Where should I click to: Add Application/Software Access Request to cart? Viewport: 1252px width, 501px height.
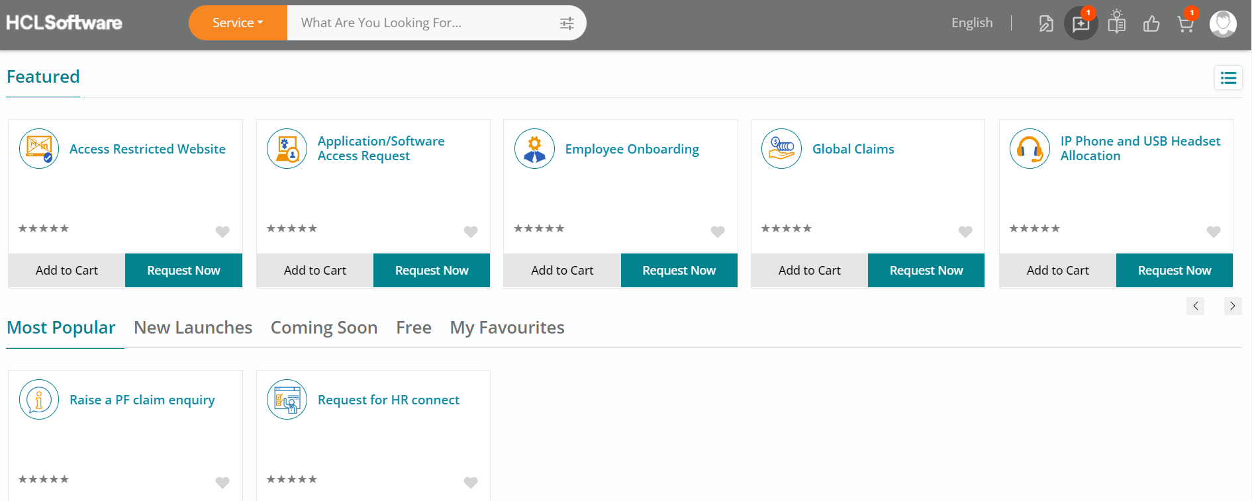(315, 270)
